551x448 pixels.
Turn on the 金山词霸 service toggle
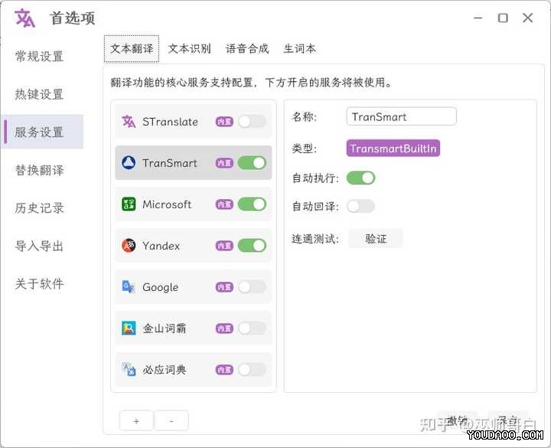click(252, 328)
